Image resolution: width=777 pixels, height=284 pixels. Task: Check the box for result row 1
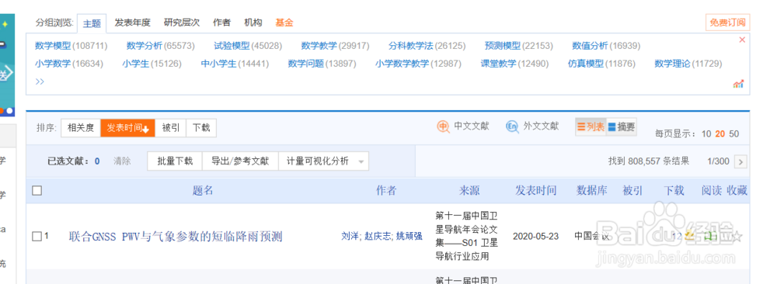(x=37, y=237)
